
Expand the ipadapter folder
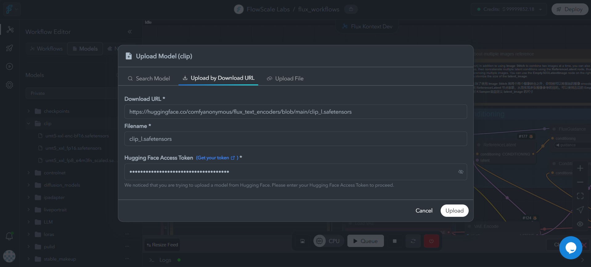29,197
